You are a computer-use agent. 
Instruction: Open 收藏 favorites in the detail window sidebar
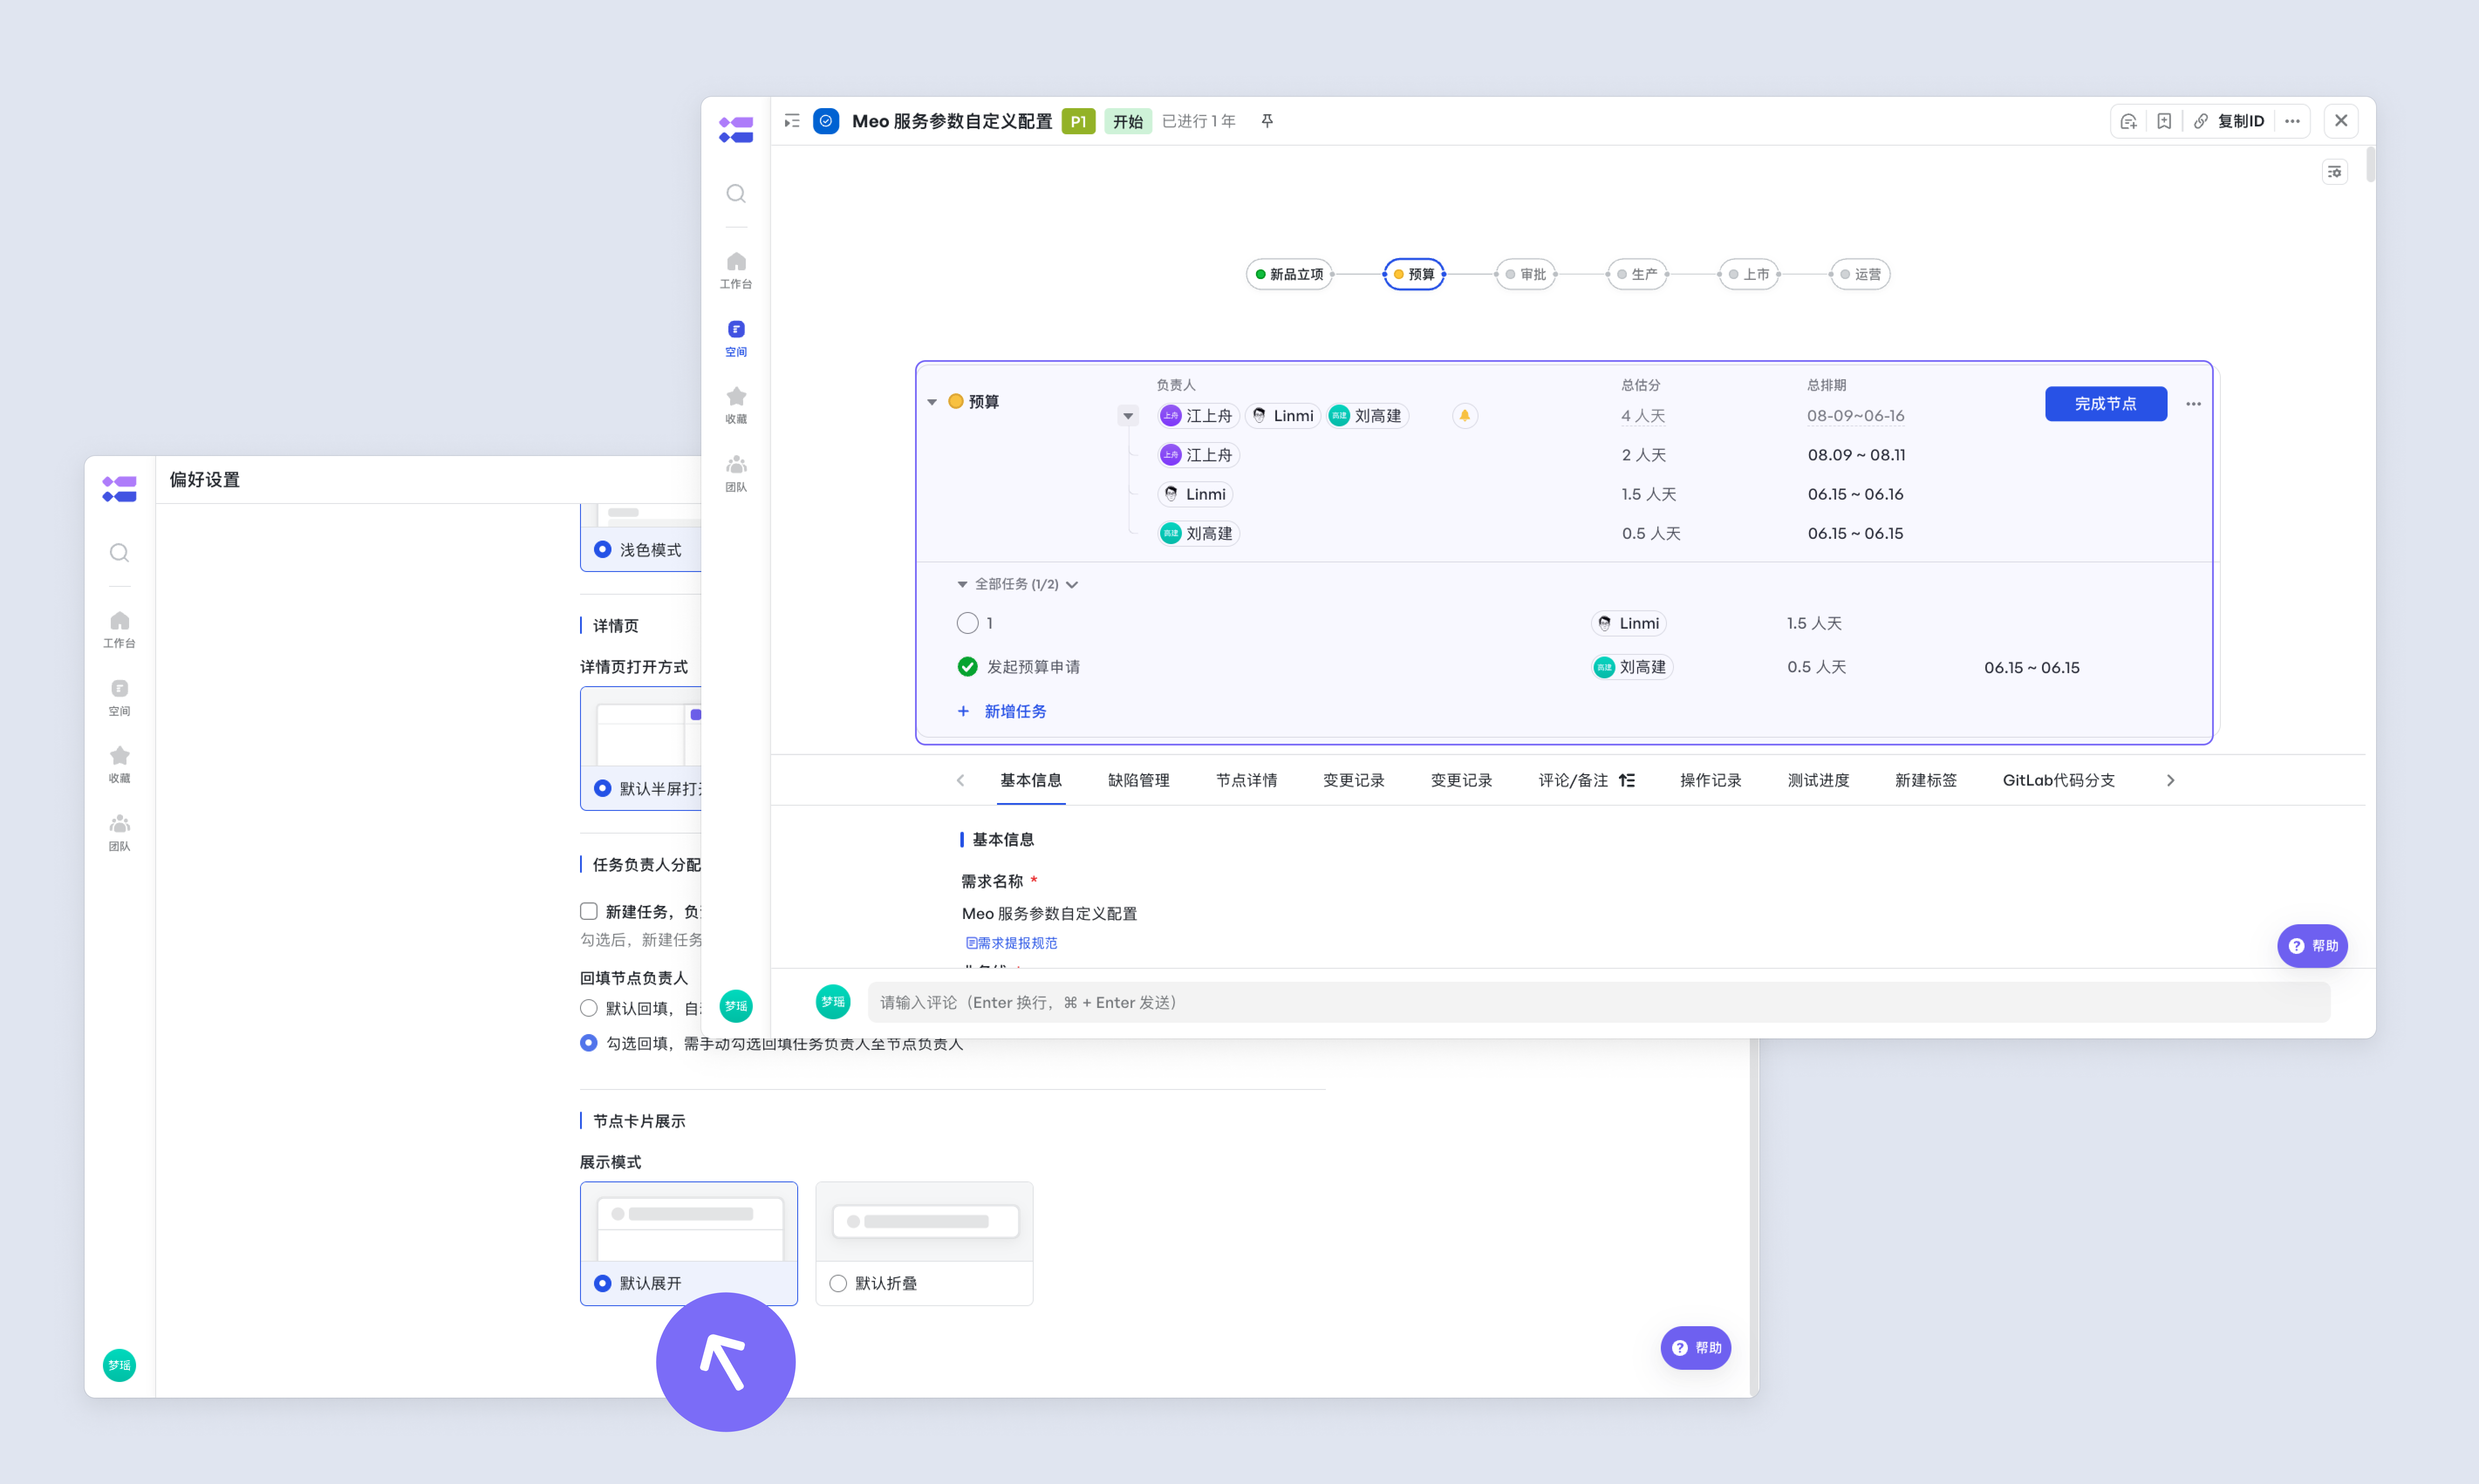pyautogui.click(x=735, y=405)
